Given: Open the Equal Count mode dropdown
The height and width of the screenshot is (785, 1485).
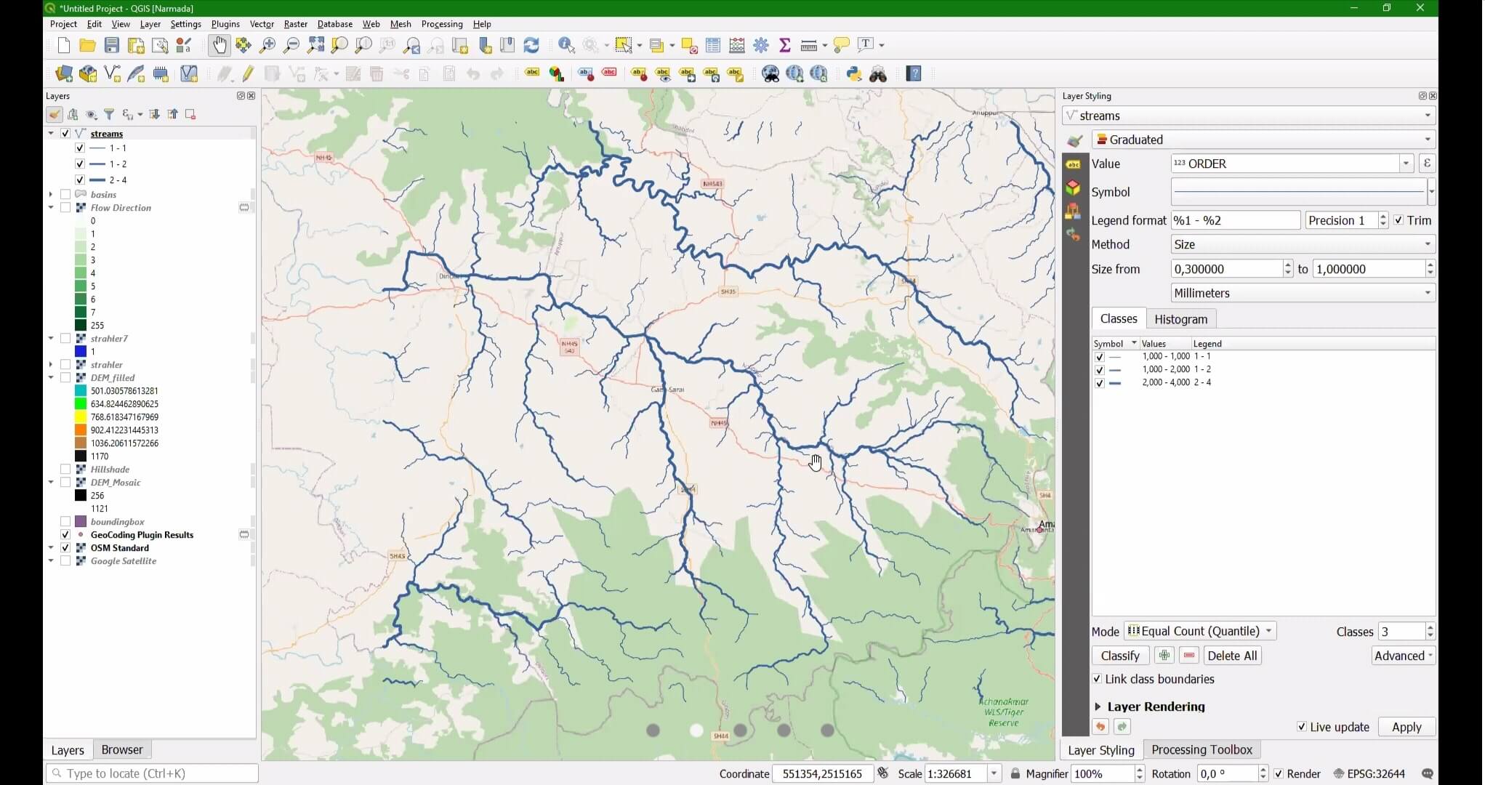Looking at the screenshot, I should pyautogui.click(x=1200, y=631).
